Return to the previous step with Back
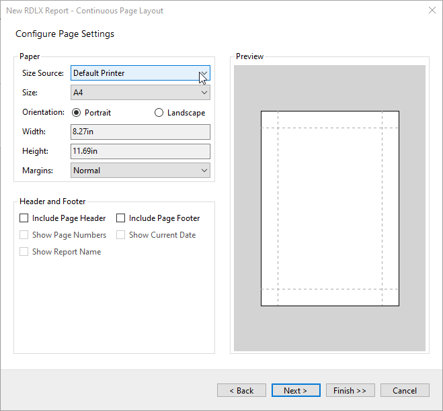443x411 pixels. click(x=241, y=390)
